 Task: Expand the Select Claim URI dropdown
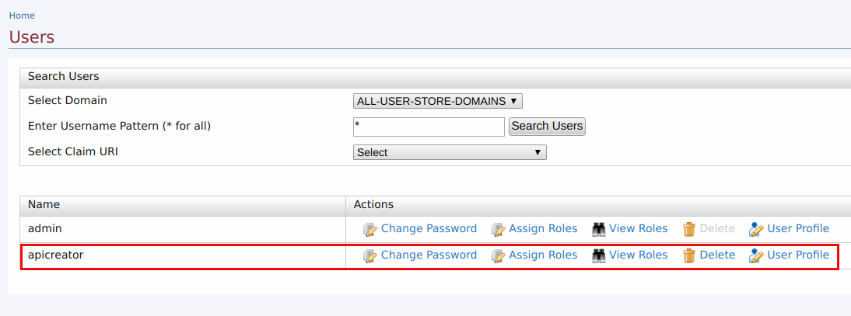pyautogui.click(x=450, y=152)
